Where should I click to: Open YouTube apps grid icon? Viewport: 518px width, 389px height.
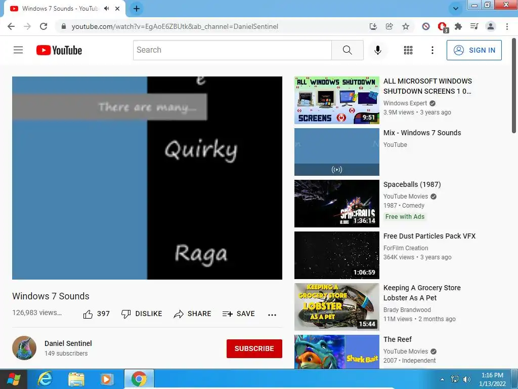tap(408, 50)
